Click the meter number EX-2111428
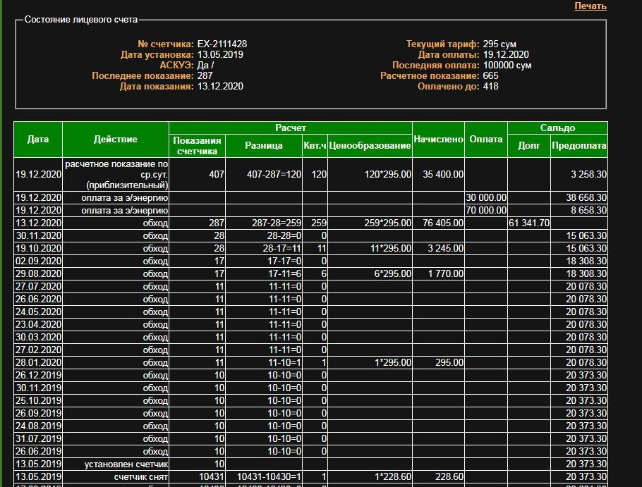Image resolution: width=642 pixels, height=487 pixels. [222, 44]
